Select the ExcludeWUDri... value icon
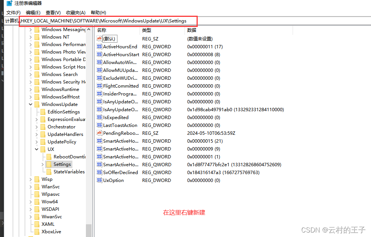The height and width of the screenshot is (237, 371). coord(99,78)
